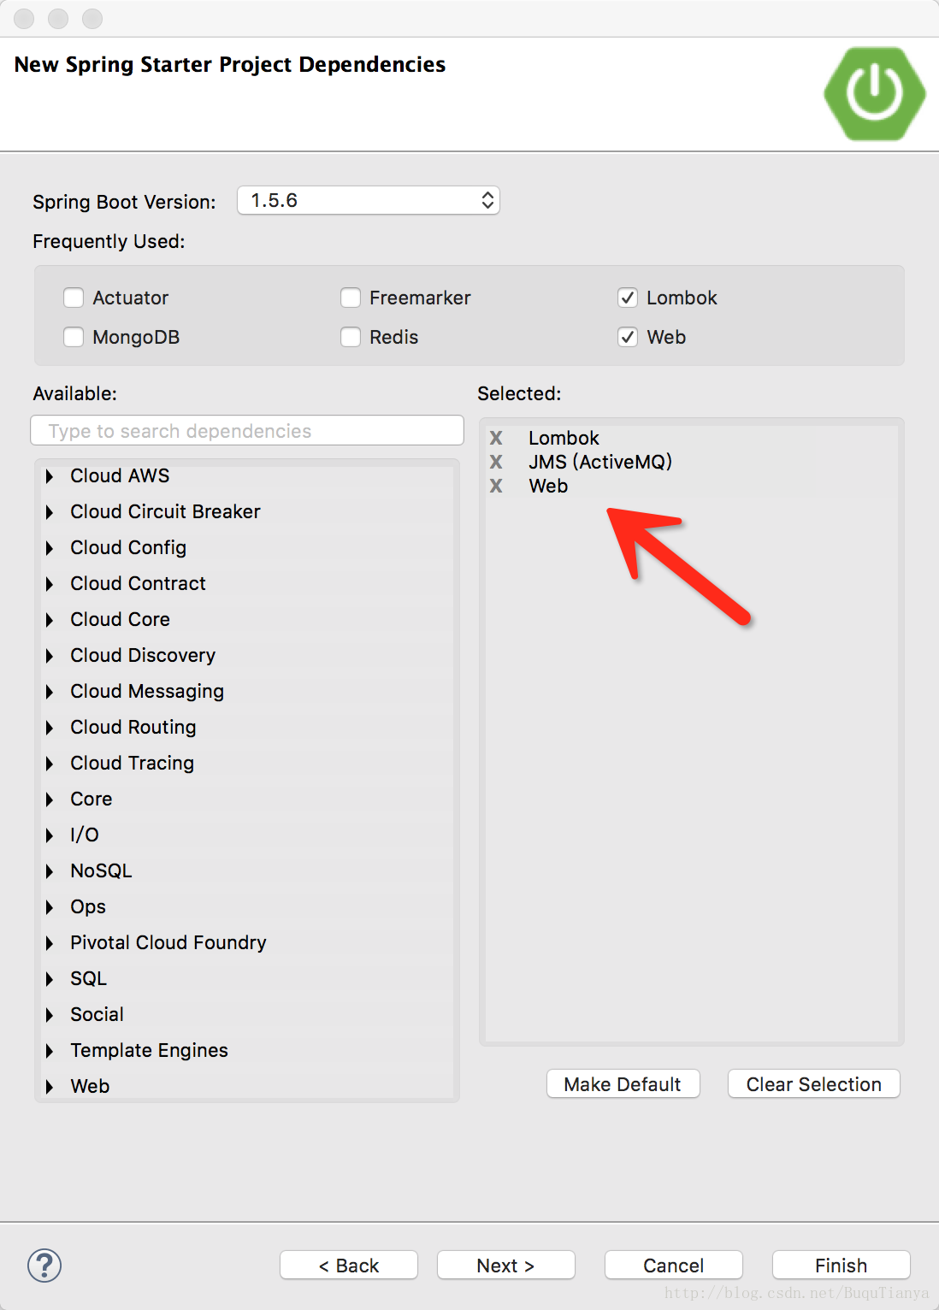The width and height of the screenshot is (939, 1310).
Task: Click the Spring Boot power logo
Action: [x=875, y=93]
